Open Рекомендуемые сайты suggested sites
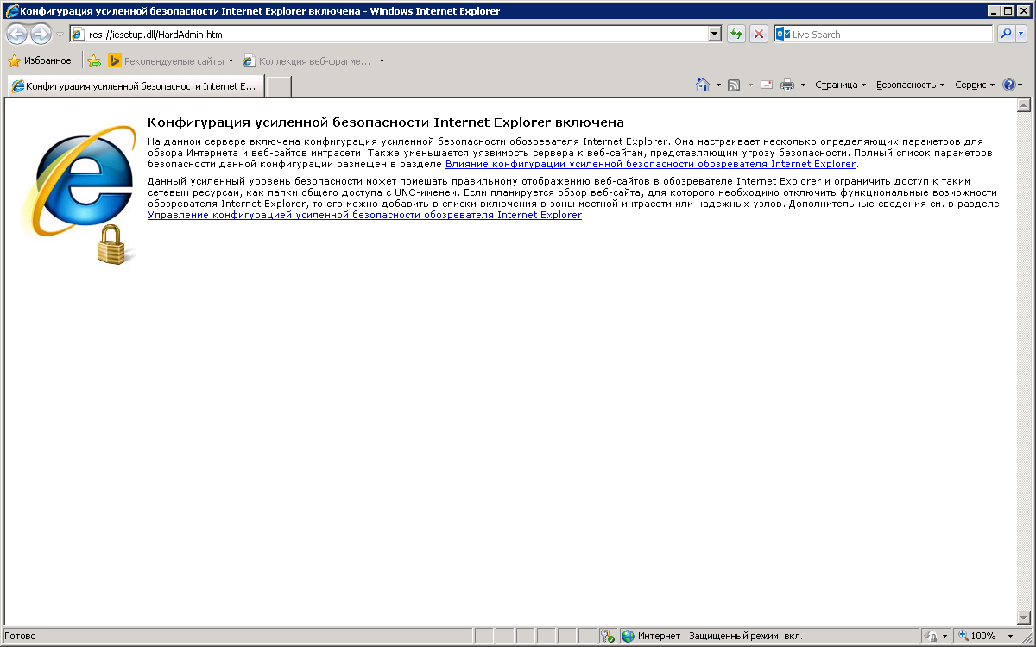This screenshot has width=1036, height=647. pyautogui.click(x=171, y=61)
